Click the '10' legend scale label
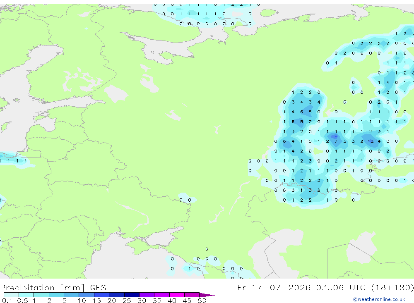The image size is (414, 303). tap(82, 301)
